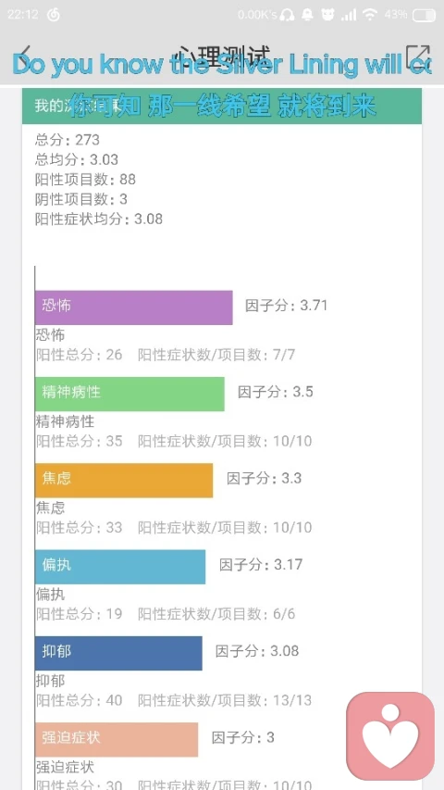Tap the Wi-Fi status icon
This screenshot has width=444, height=790.
(370, 15)
